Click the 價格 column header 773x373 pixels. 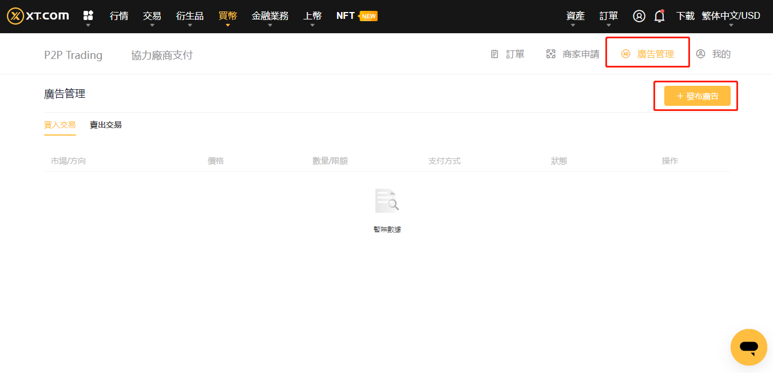point(216,161)
